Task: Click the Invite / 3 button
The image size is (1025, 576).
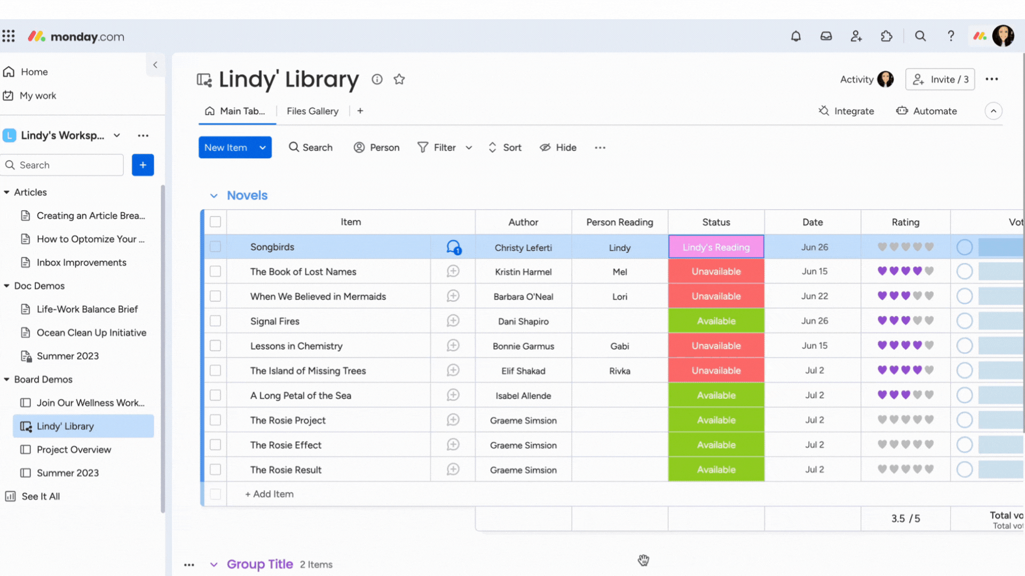Action: pos(940,79)
